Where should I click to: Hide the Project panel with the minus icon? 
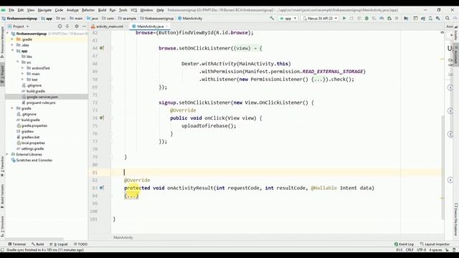point(84,27)
